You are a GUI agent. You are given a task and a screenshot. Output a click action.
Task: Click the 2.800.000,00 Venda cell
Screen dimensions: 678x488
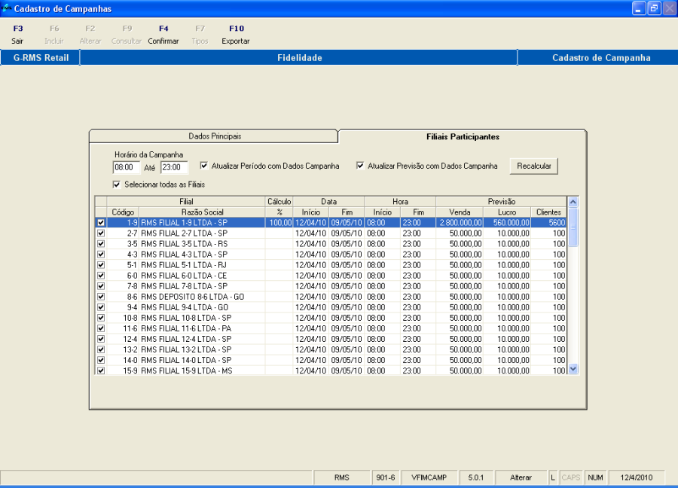point(460,223)
